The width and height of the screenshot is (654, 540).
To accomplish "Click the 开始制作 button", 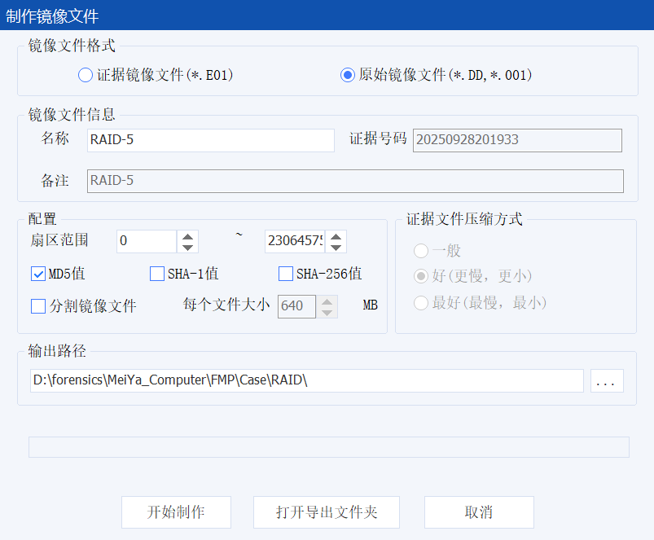I will tap(176, 512).
